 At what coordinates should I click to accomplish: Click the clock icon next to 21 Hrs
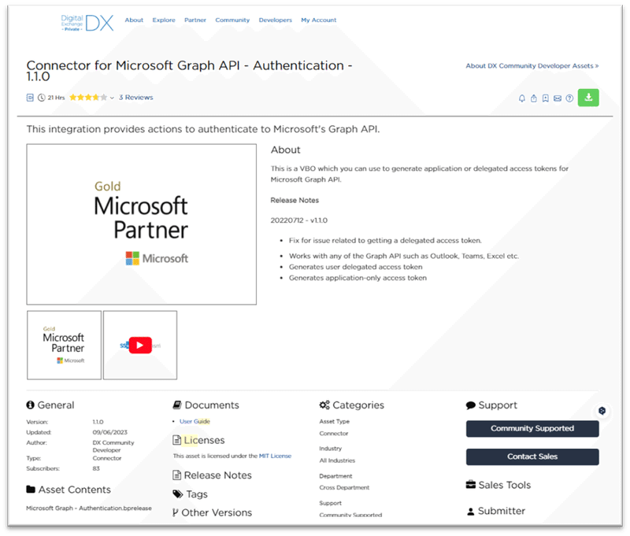[42, 98]
